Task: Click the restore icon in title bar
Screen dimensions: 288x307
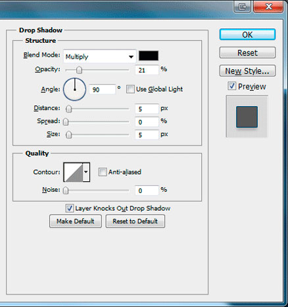Action: pyautogui.click(x=242, y=7)
